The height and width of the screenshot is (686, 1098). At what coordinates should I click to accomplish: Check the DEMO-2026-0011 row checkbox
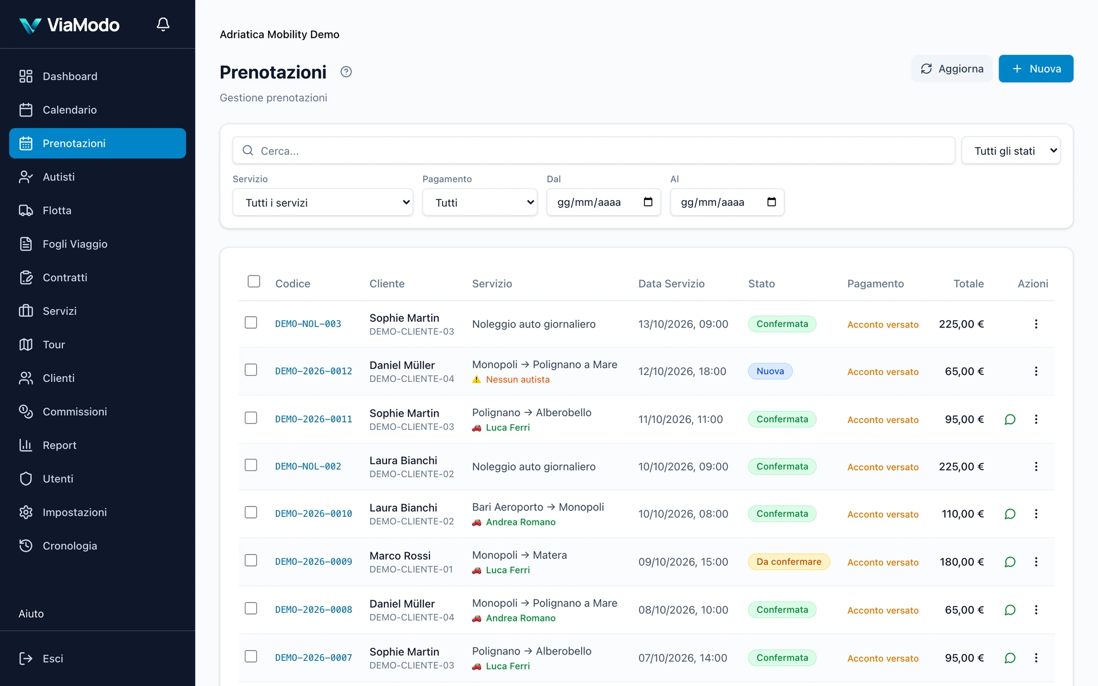[x=251, y=418]
